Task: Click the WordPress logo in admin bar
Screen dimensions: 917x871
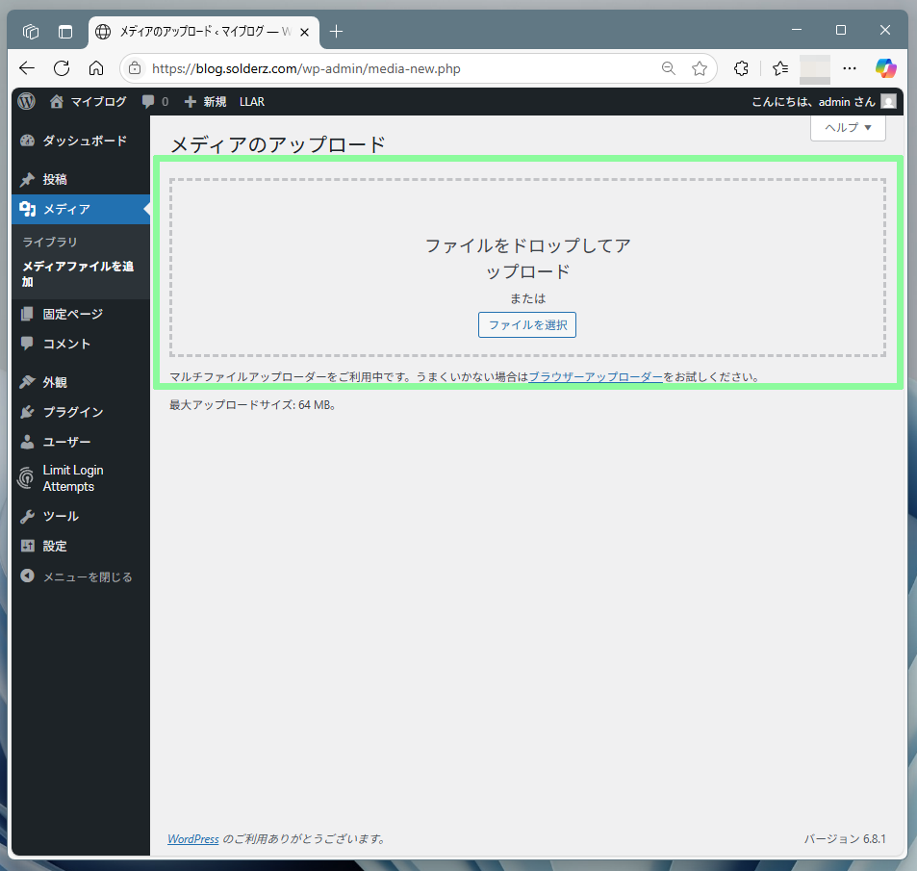Action: [27, 101]
